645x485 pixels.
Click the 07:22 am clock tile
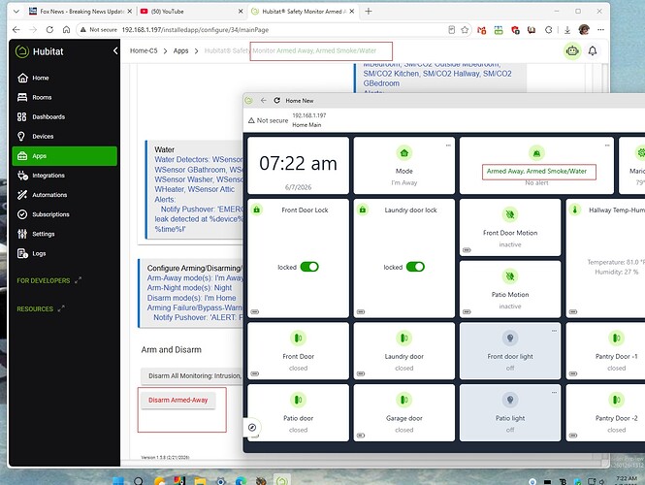tap(298, 165)
